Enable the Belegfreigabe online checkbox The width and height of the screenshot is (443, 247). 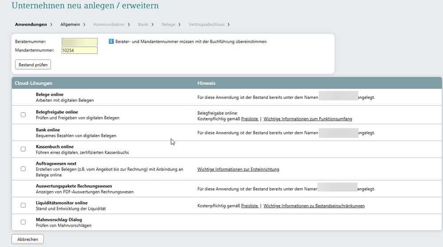[23, 115]
